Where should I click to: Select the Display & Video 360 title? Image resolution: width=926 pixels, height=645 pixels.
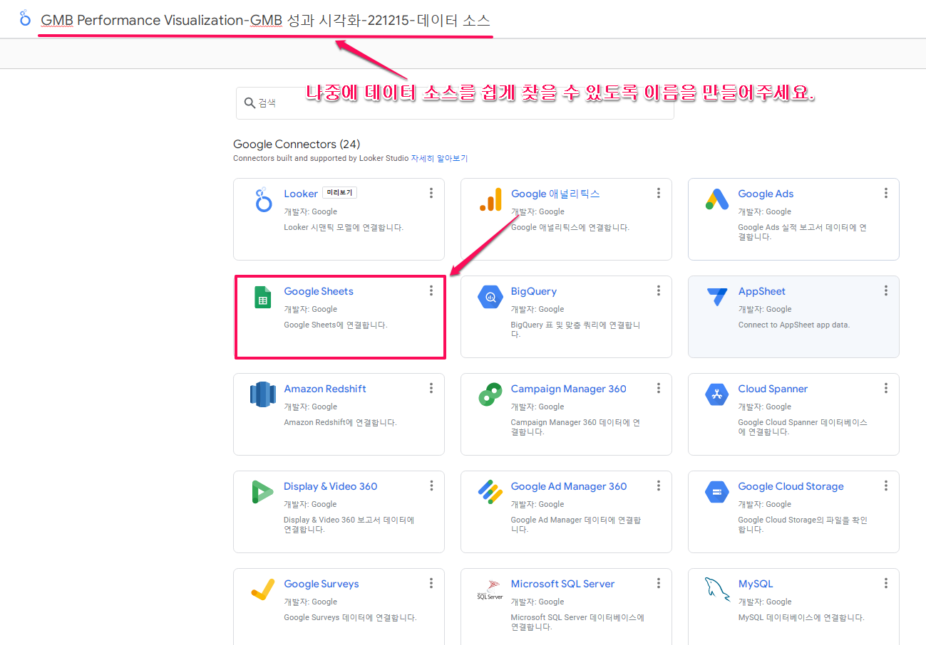click(331, 486)
